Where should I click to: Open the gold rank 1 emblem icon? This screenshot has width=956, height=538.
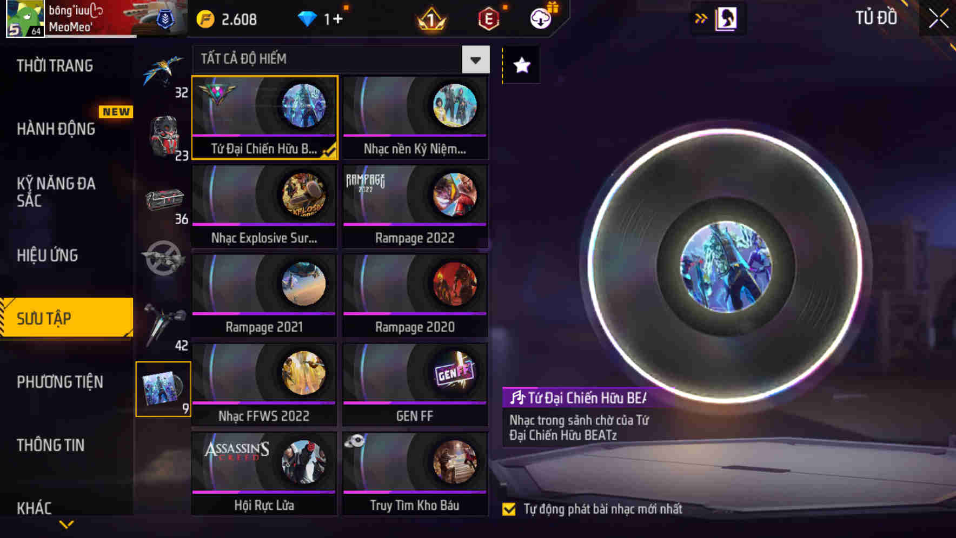coord(431,20)
